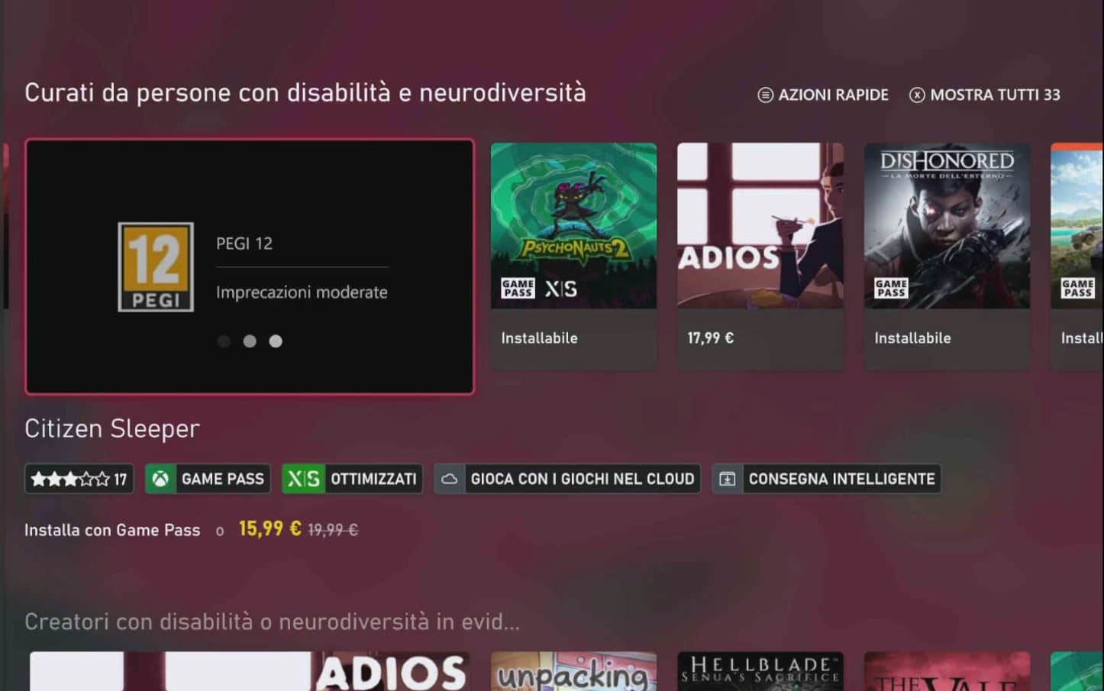Open the Psychonauts 2 game tile
The image size is (1104, 691).
[573, 256]
